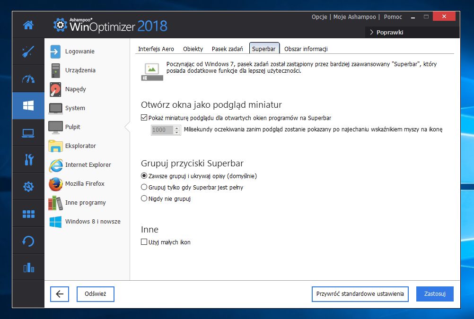Click the back arrow button
474x319 pixels.
pyautogui.click(x=60, y=294)
